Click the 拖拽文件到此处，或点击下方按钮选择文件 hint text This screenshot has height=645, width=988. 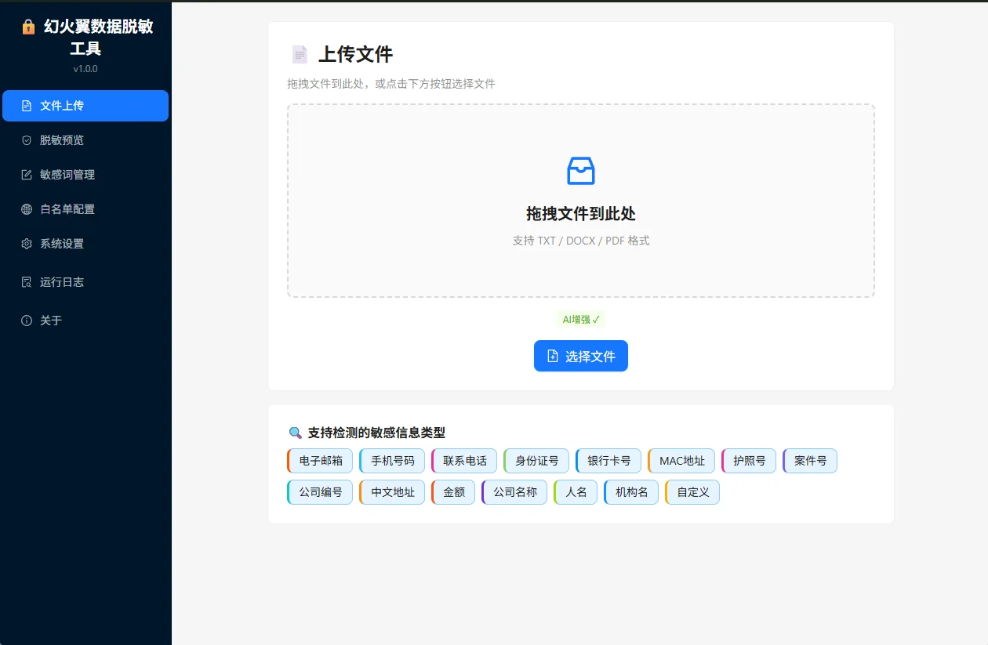(391, 84)
